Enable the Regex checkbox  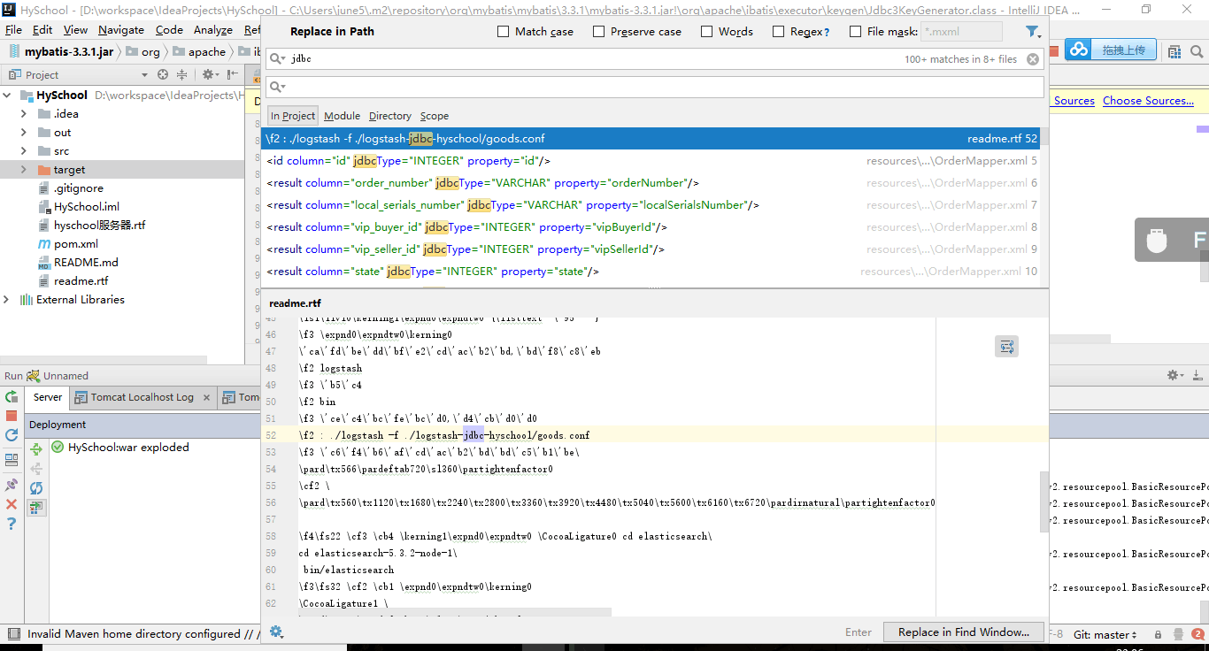[x=778, y=32]
